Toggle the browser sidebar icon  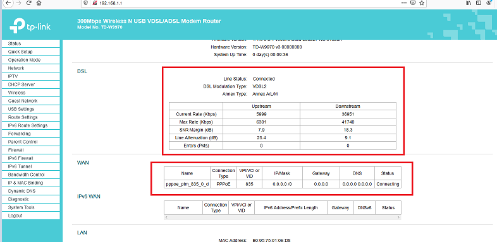pyautogui.click(x=479, y=3)
